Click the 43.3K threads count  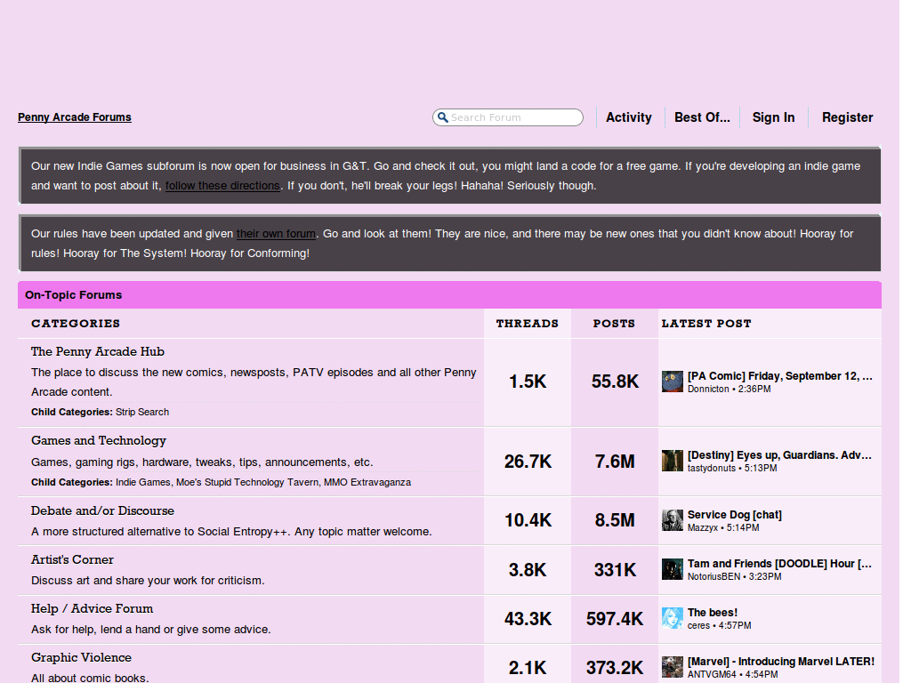pyautogui.click(x=528, y=619)
